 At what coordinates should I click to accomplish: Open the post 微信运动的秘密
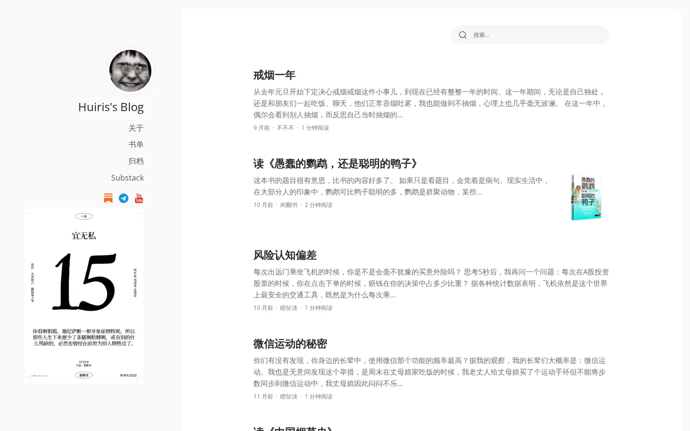tap(290, 344)
